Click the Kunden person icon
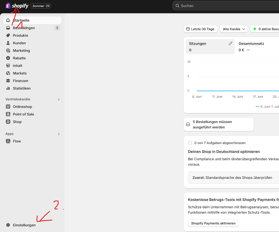This screenshot has width=279, height=232. [x=8, y=43]
